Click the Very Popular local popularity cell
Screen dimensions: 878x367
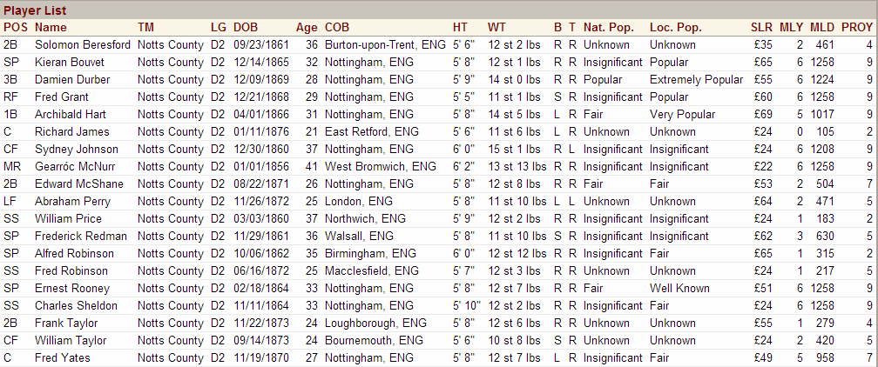682,114
